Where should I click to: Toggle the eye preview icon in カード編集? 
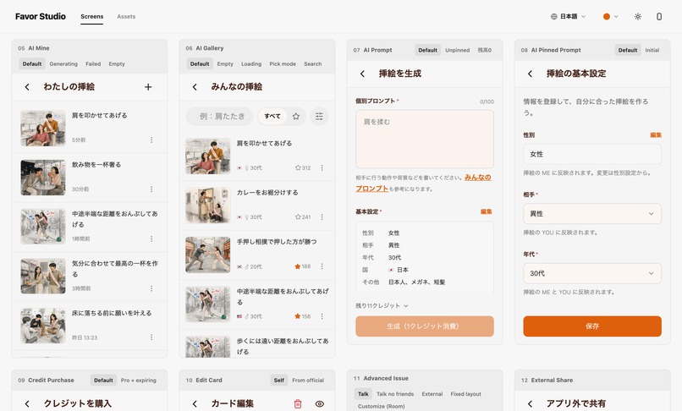click(319, 404)
